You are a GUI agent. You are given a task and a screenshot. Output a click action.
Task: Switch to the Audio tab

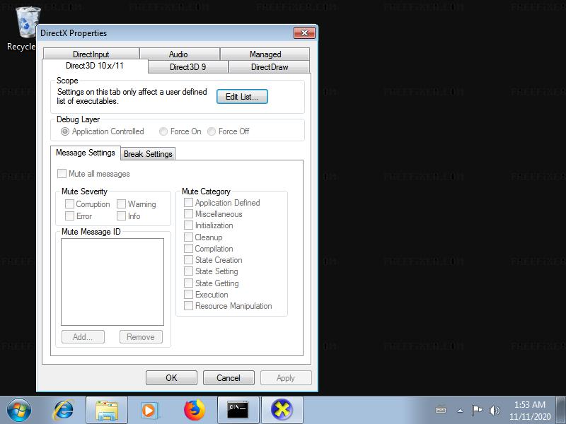(180, 54)
